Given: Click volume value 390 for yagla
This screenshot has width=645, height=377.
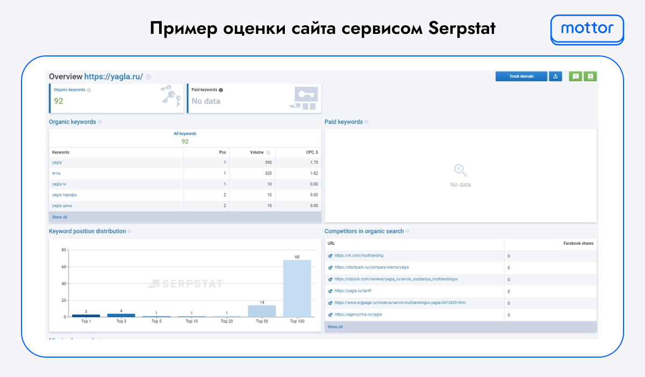Looking at the screenshot, I should (x=269, y=162).
